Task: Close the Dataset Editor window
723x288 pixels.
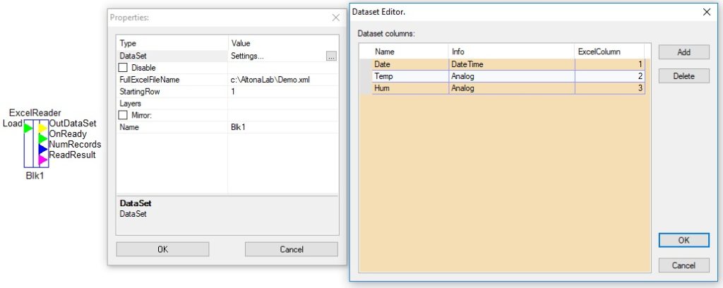Action: [x=706, y=13]
